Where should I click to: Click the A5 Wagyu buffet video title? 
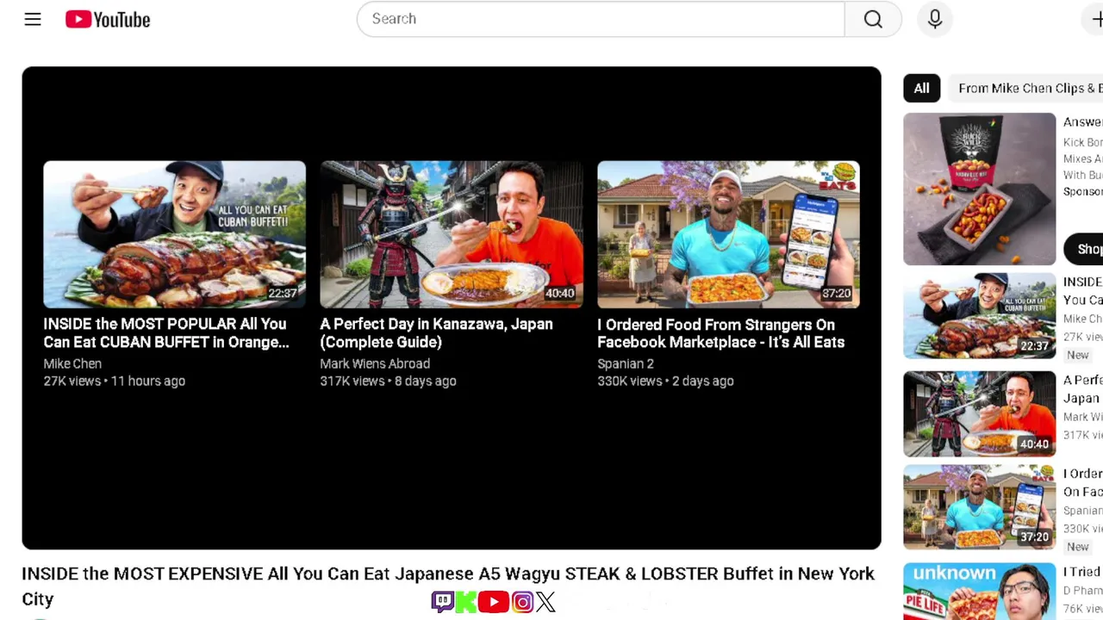pos(448,586)
